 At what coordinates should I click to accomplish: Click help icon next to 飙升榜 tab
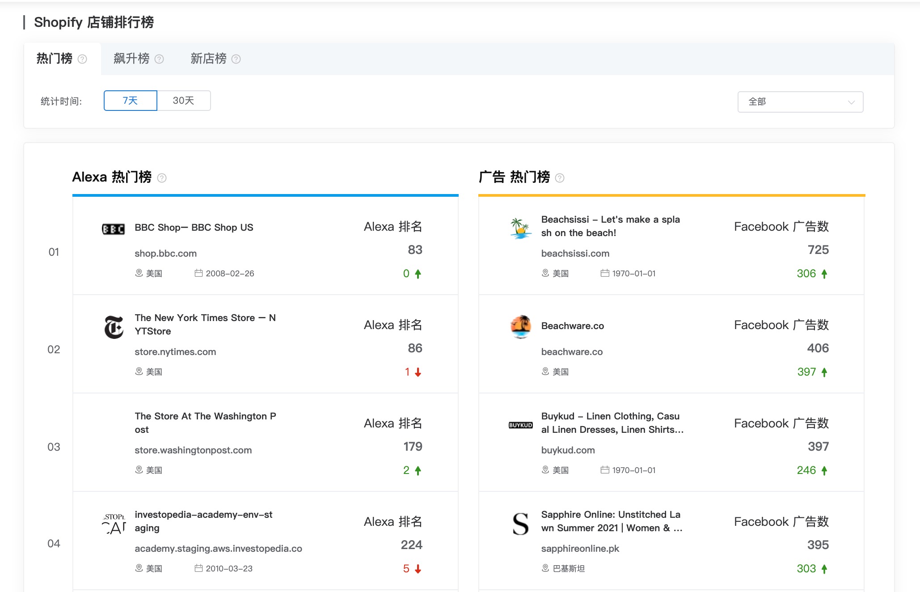tap(159, 59)
